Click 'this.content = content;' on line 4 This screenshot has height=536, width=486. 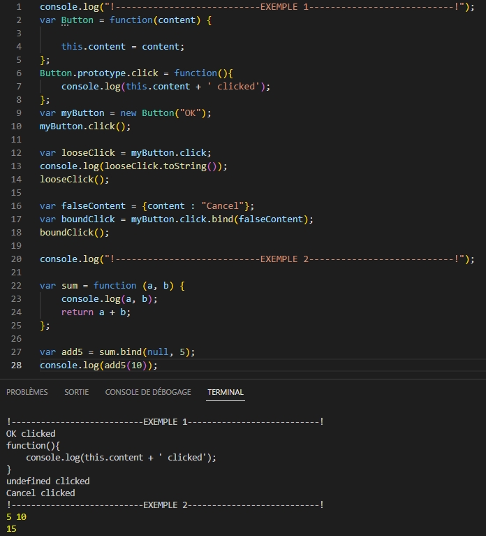coord(123,47)
